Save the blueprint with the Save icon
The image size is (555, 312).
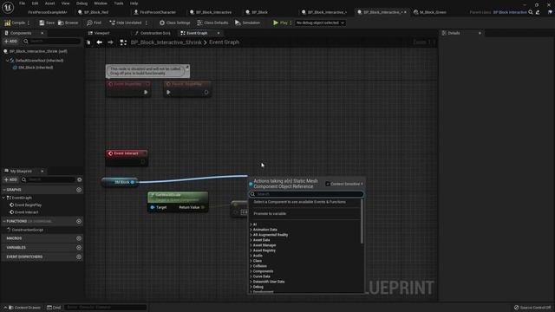coord(42,23)
